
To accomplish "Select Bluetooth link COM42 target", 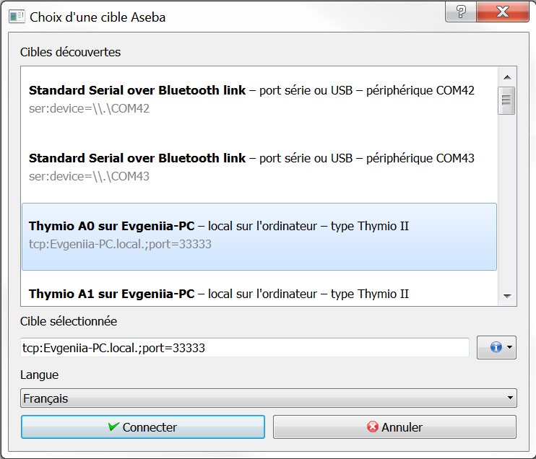I will click(259, 101).
